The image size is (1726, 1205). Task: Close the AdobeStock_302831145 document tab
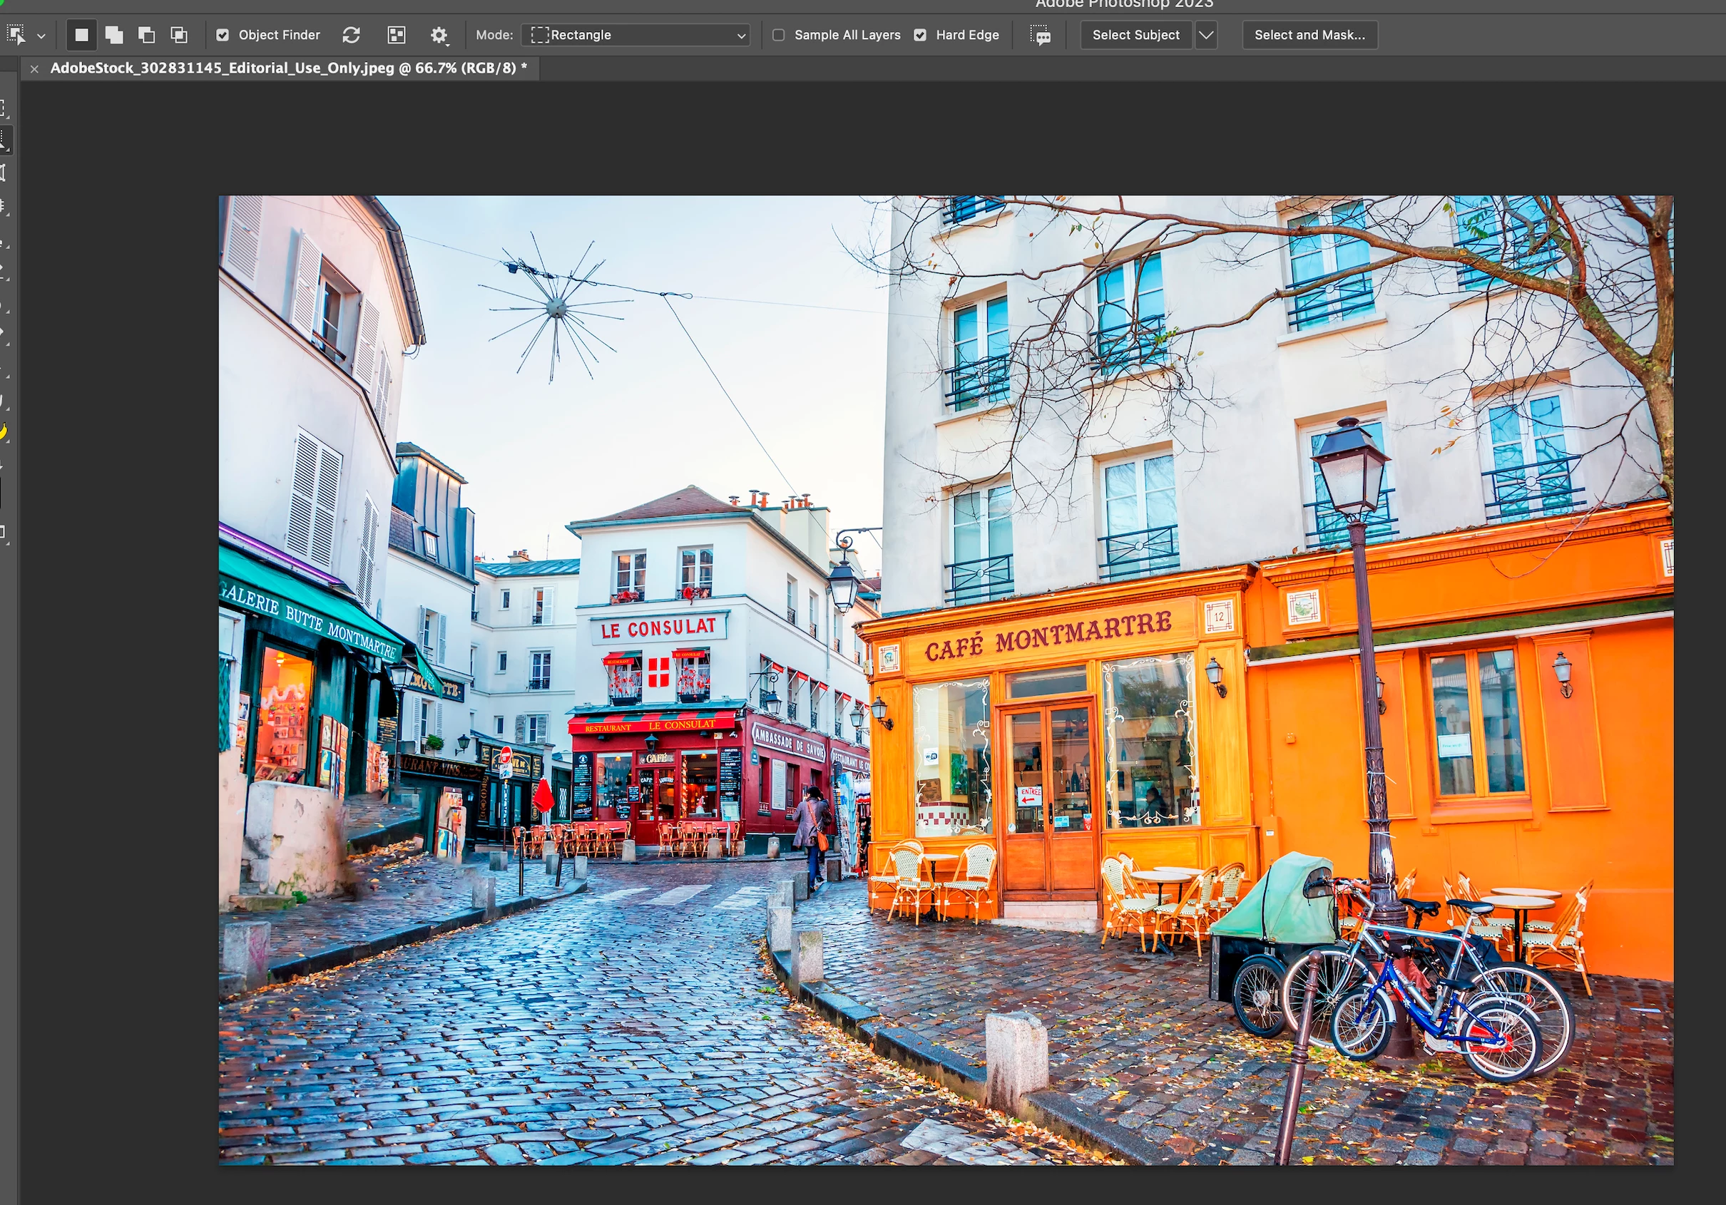point(34,68)
